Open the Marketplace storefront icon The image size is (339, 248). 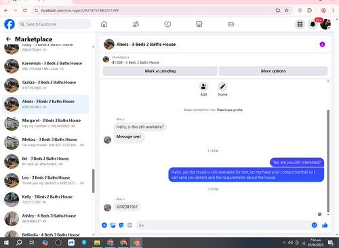coord(199,24)
